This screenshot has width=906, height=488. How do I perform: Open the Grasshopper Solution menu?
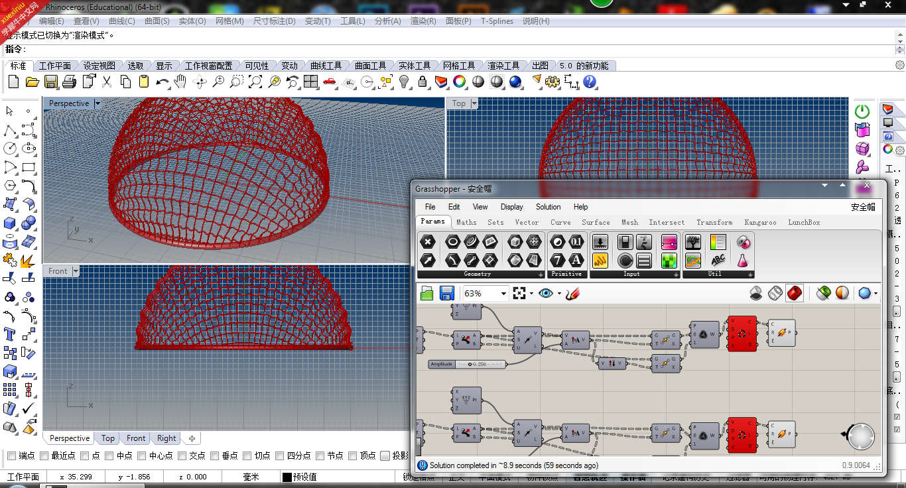click(549, 207)
